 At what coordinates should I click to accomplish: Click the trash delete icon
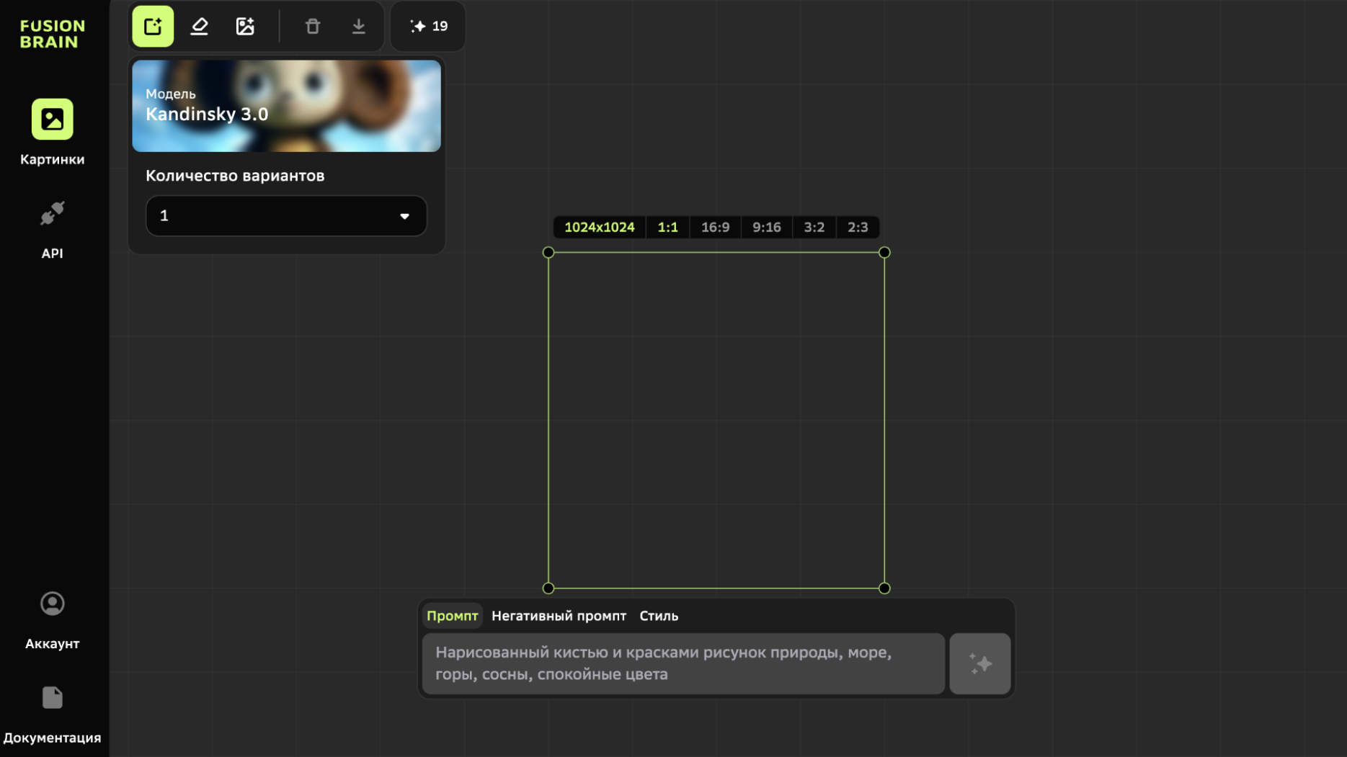(312, 27)
